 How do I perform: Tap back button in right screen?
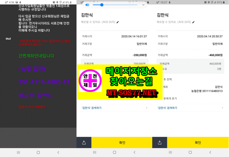(210, 152)
